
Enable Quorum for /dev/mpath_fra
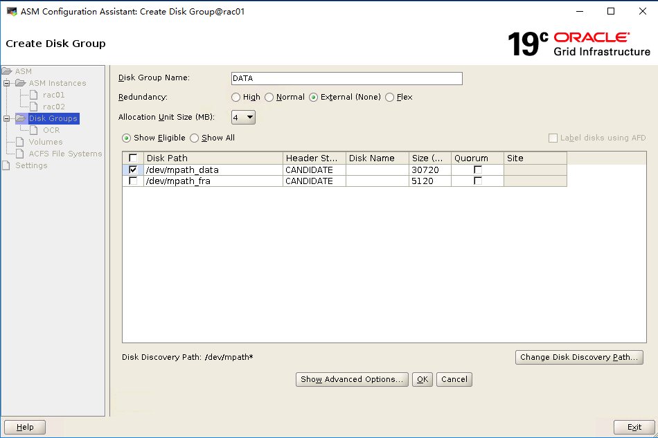[477, 181]
